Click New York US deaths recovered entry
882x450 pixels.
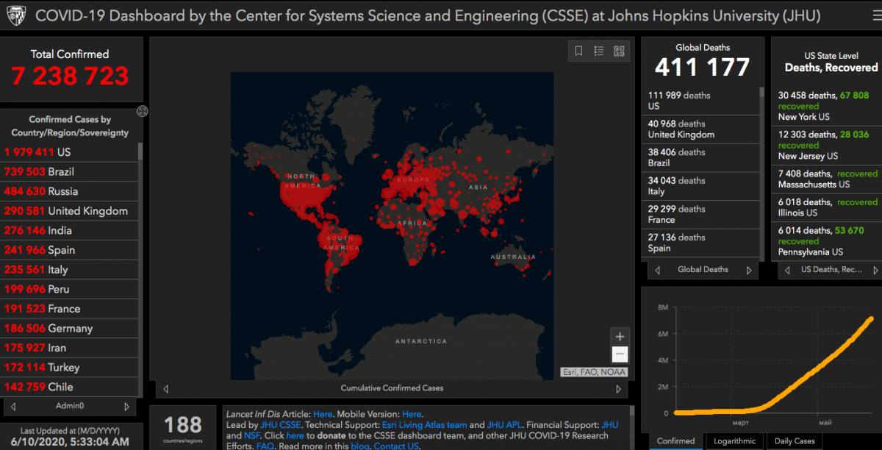(x=828, y=107)
